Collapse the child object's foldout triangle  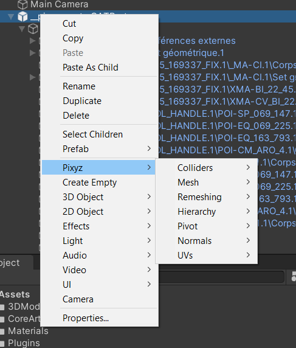[x=22, y=29]
